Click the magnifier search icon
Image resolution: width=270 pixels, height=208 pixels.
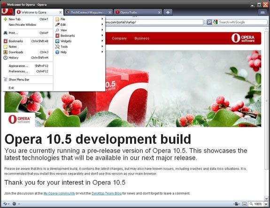[x=209, y=22]
